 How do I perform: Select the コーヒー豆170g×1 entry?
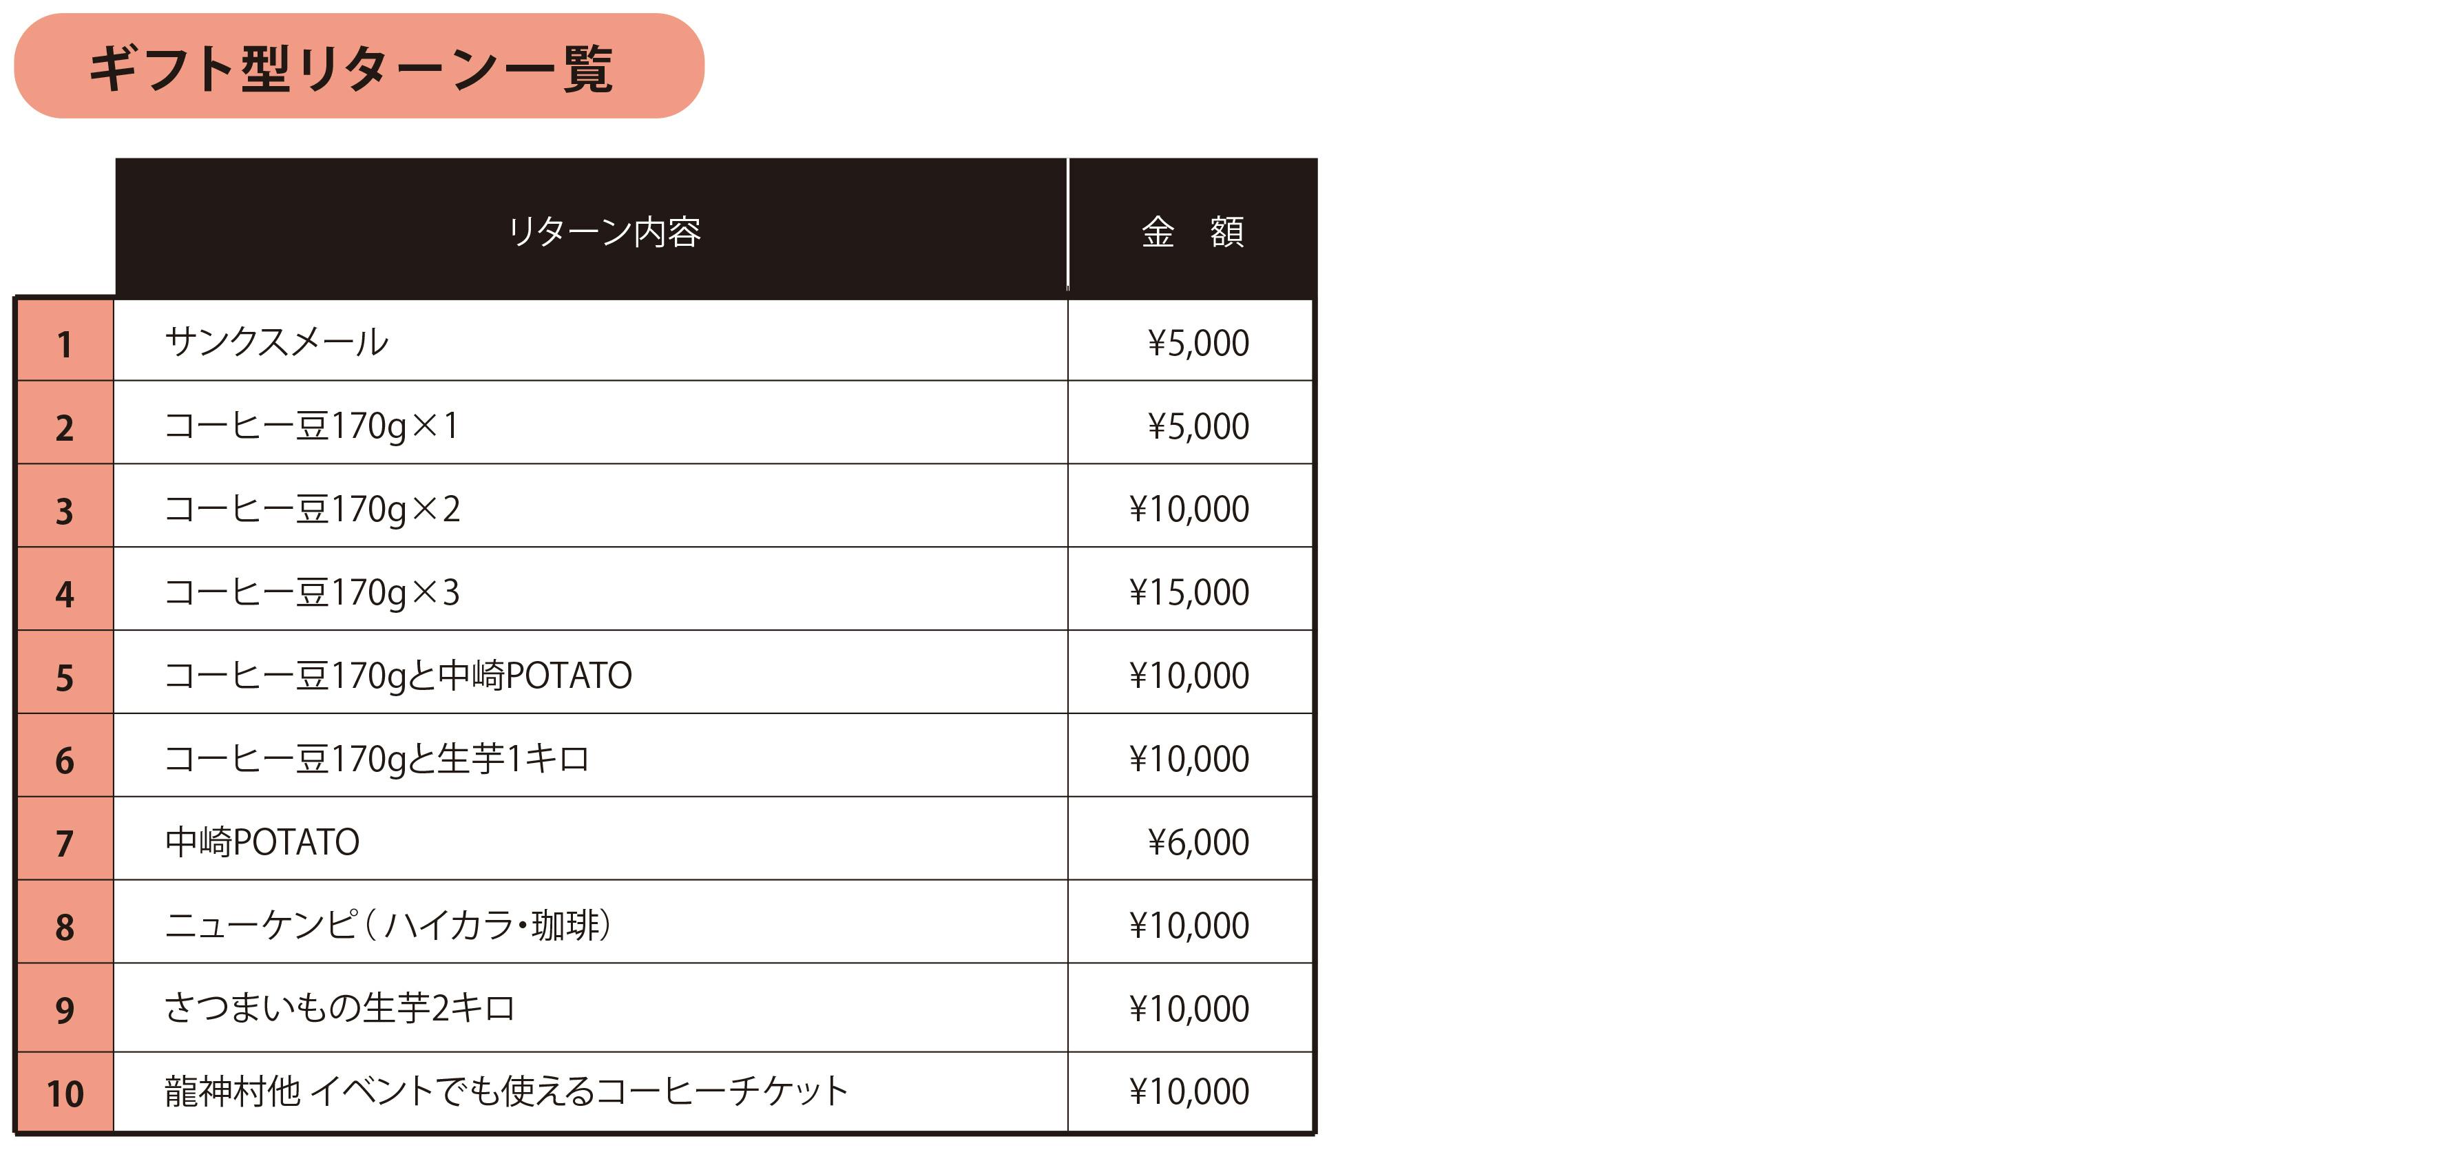point(312,426)
